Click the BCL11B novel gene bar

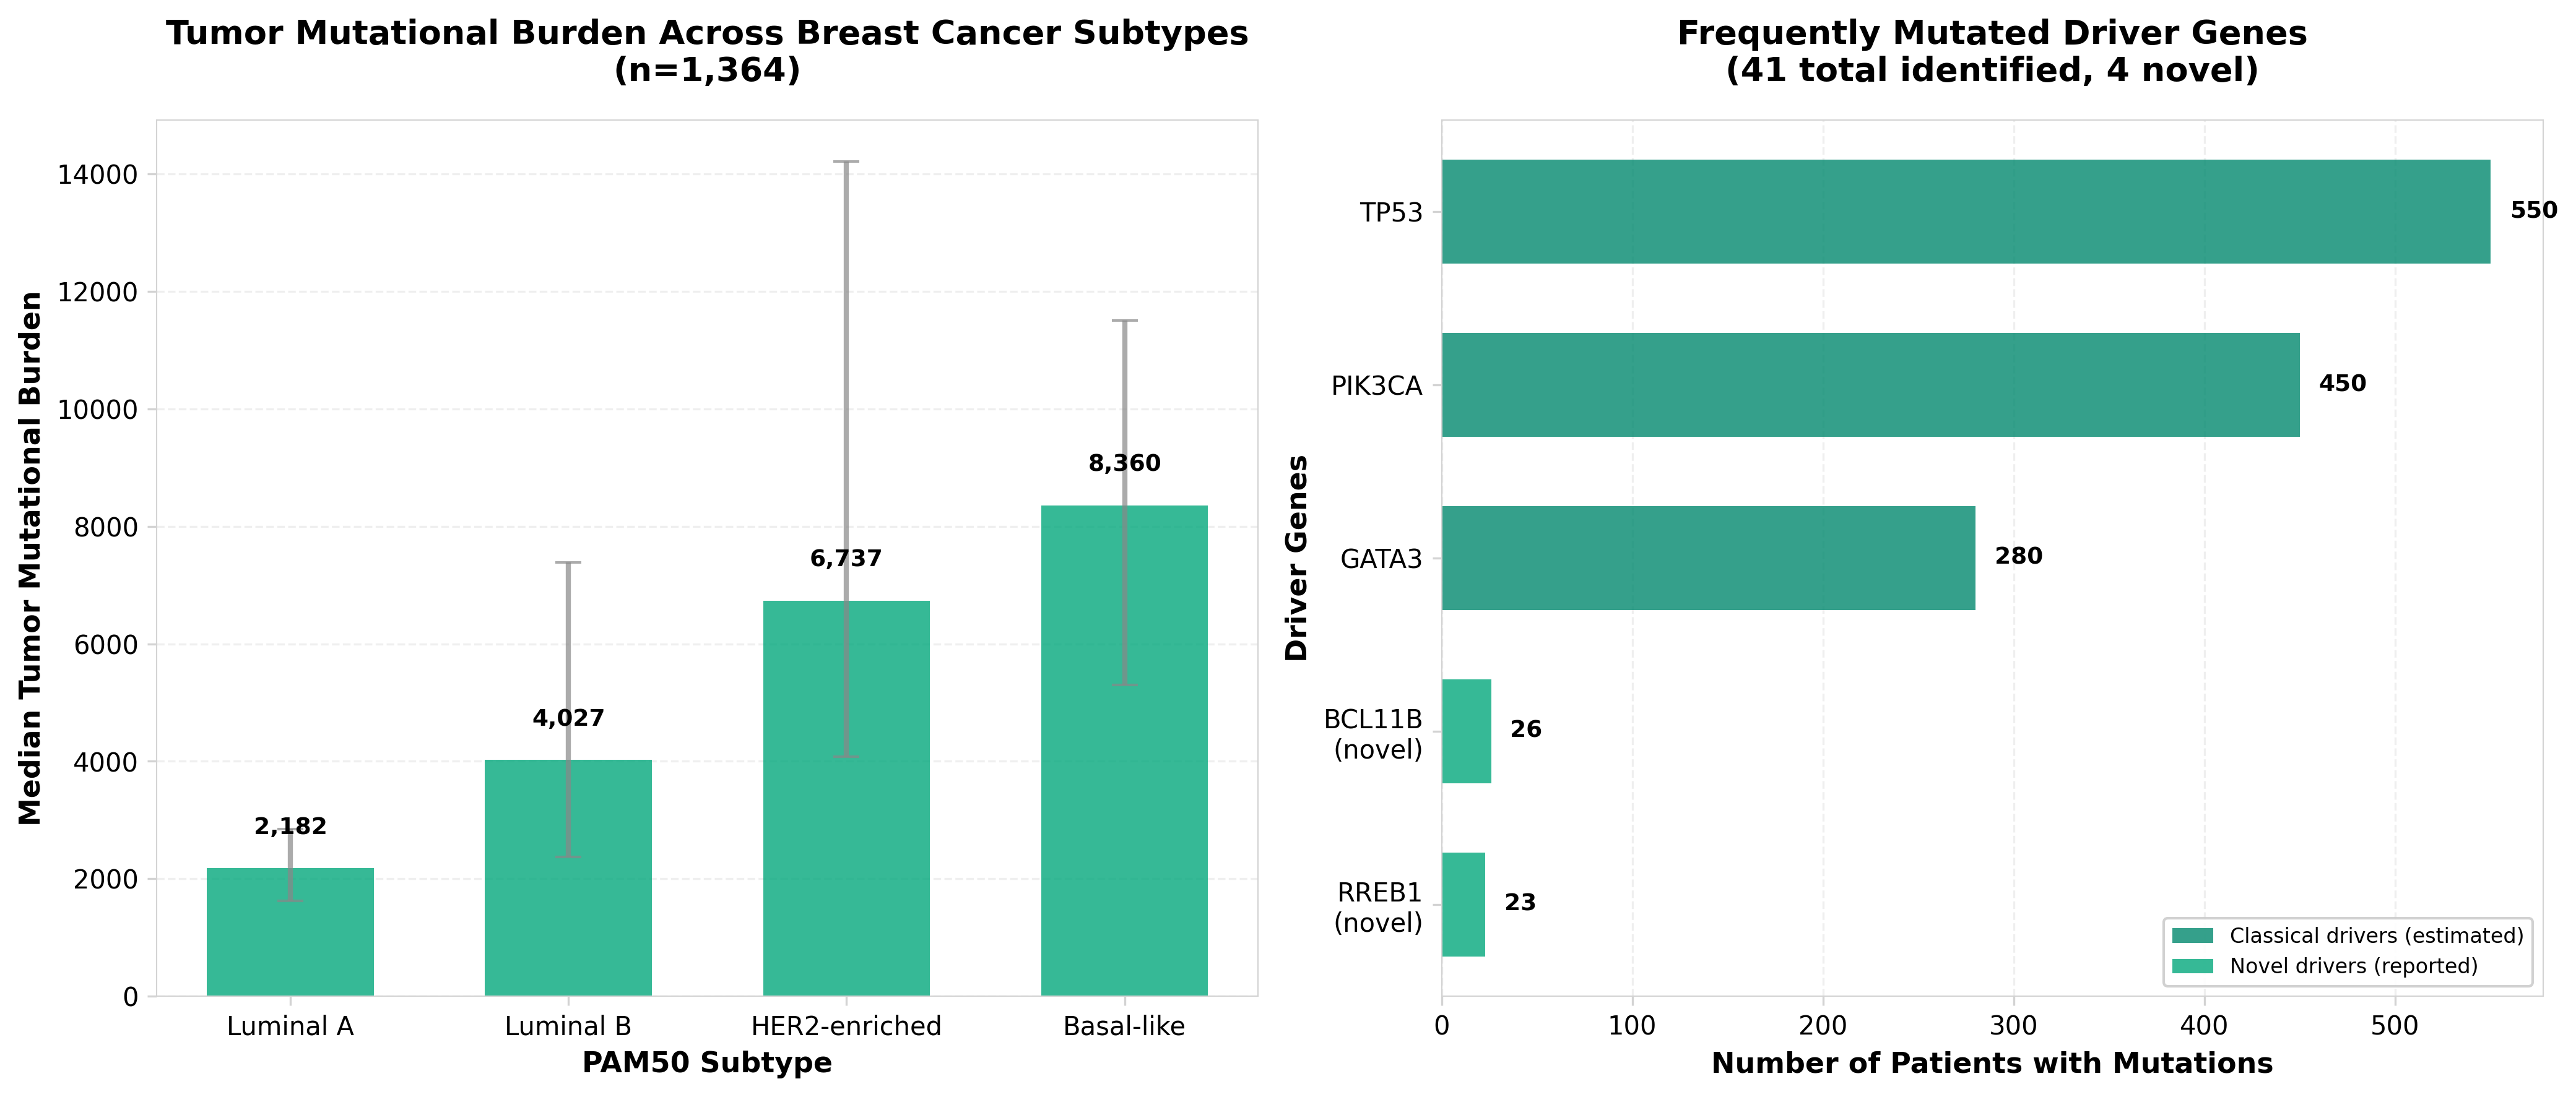pyautogui.click(x=1466, y=731)
